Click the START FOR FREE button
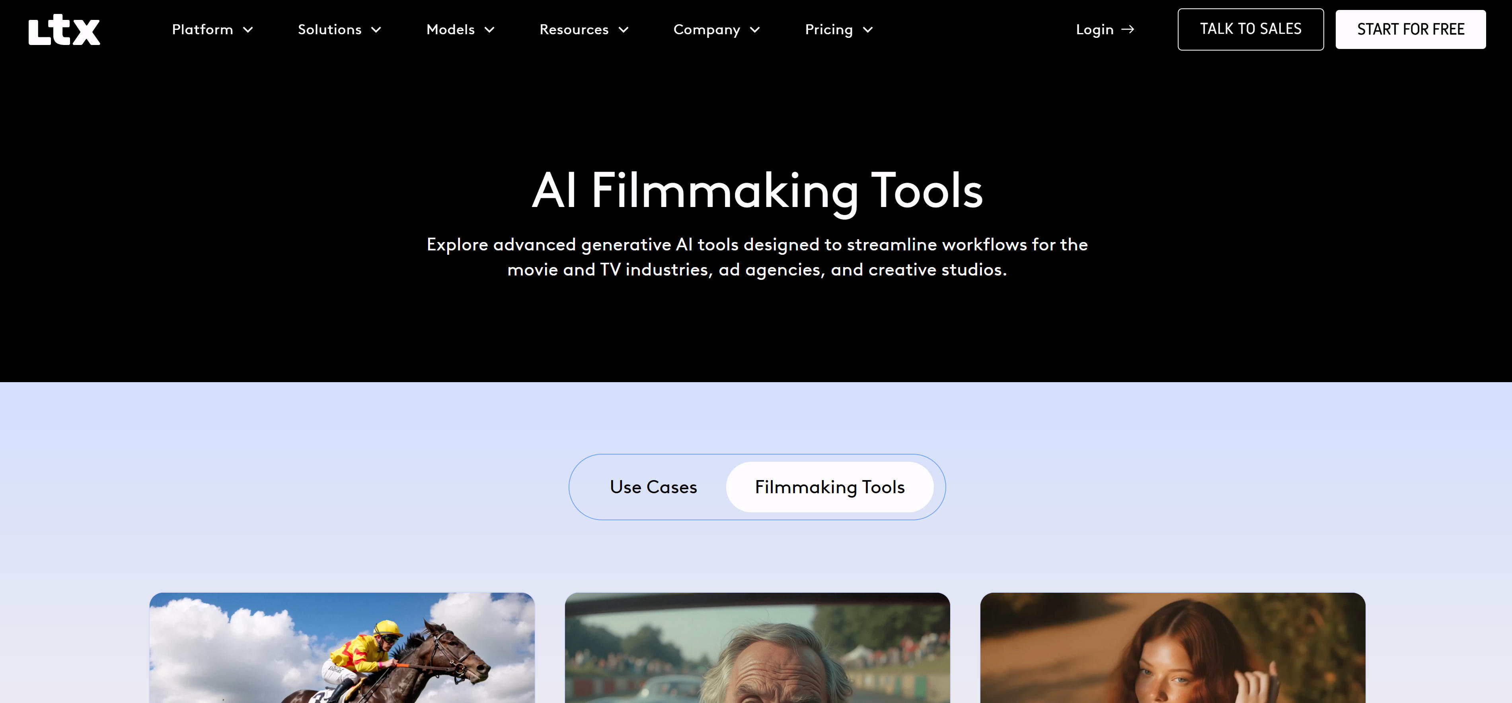Image resolution: width=1512 pixels, height=703 pixels. click(x=1410, y=29)
